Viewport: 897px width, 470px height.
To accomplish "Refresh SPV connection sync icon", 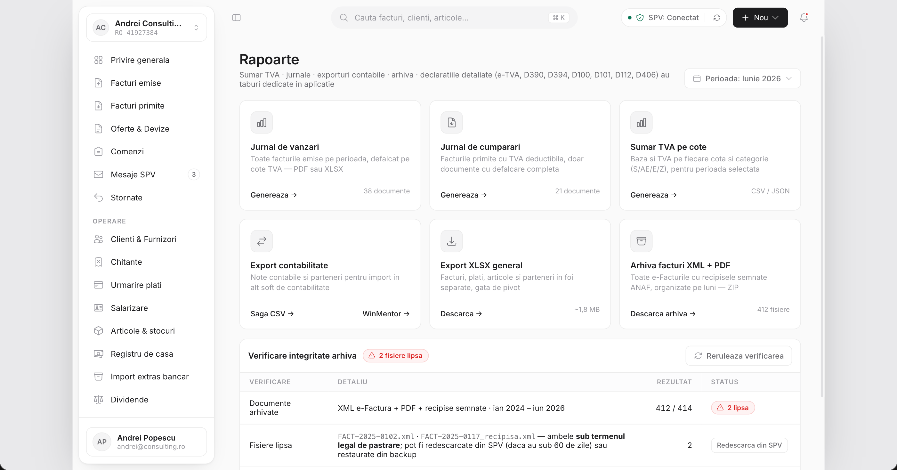I will point(717,18).
